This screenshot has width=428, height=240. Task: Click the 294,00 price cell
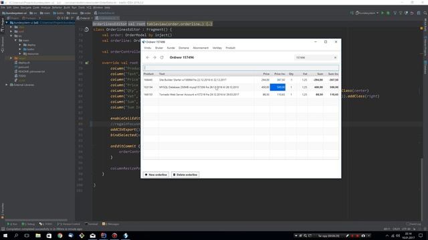click(x=265, y=80)
